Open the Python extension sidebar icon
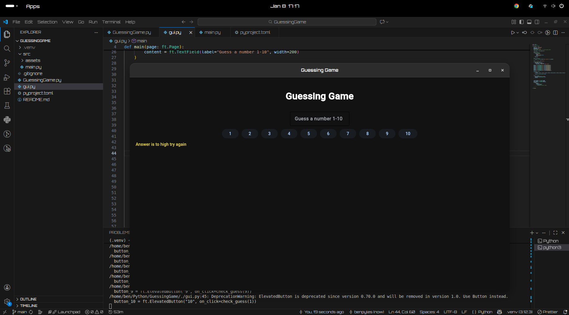 (x=7, y=120)
